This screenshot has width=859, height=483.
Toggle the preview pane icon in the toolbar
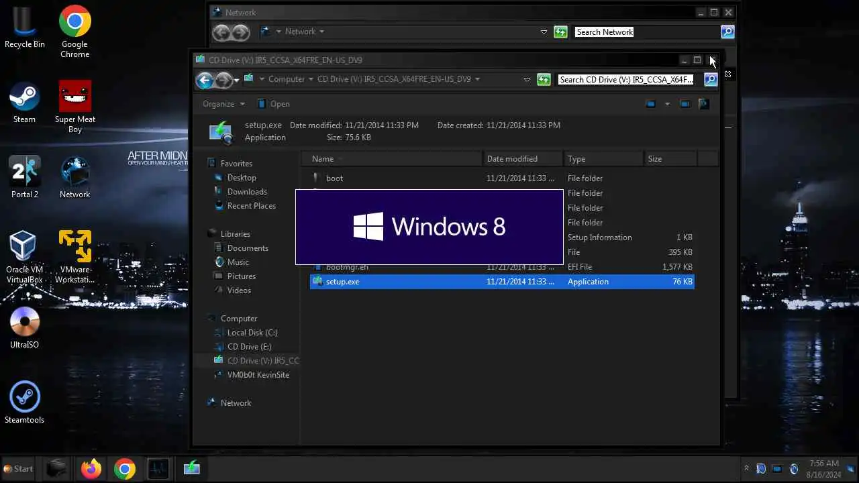click(685, 104)
